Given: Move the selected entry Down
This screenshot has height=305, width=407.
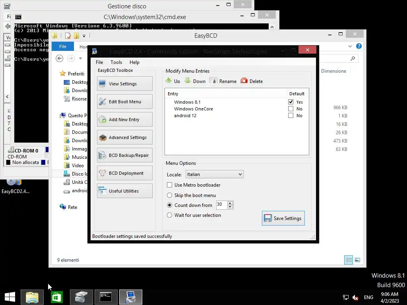Looking at the screenshot, I should tap(195, 81).
